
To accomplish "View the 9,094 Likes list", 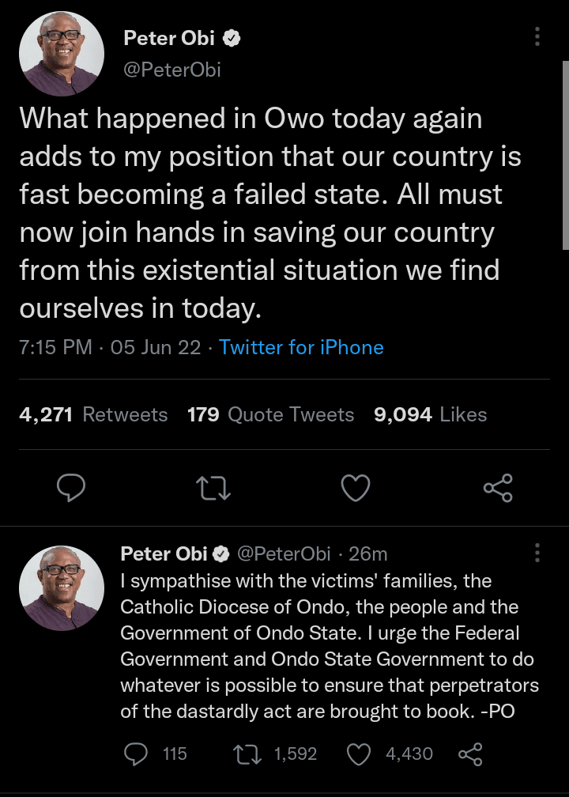I will tap(430, 414).
